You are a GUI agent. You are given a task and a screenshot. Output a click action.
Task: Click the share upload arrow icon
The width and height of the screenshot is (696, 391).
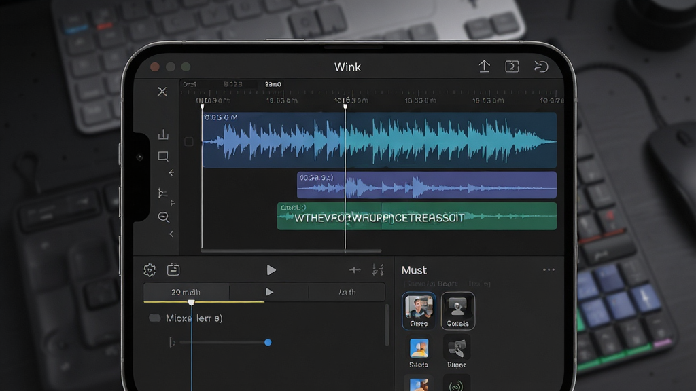coord(484,67)
